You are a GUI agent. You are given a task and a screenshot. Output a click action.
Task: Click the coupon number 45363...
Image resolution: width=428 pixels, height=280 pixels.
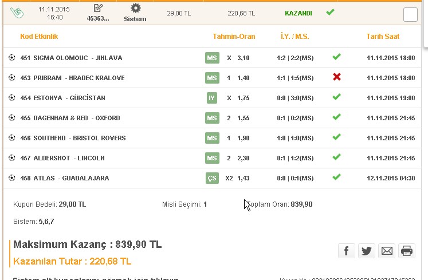pyautogui.click(x=98, y=18)
